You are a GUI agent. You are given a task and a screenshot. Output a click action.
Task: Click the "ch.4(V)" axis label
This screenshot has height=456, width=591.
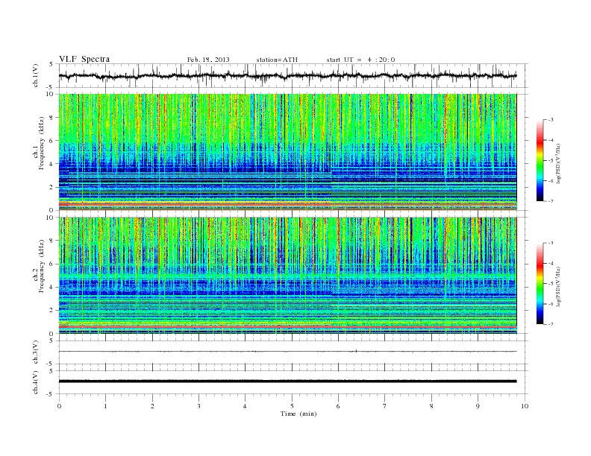(x=35, y=382)
